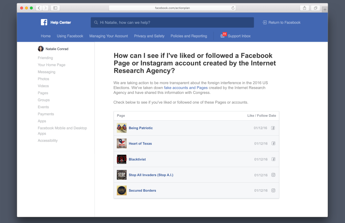The width and height of the screenshot is (345, 223).
Task: Open the Using Facebook tab
Action: click(x=70, y=36)
